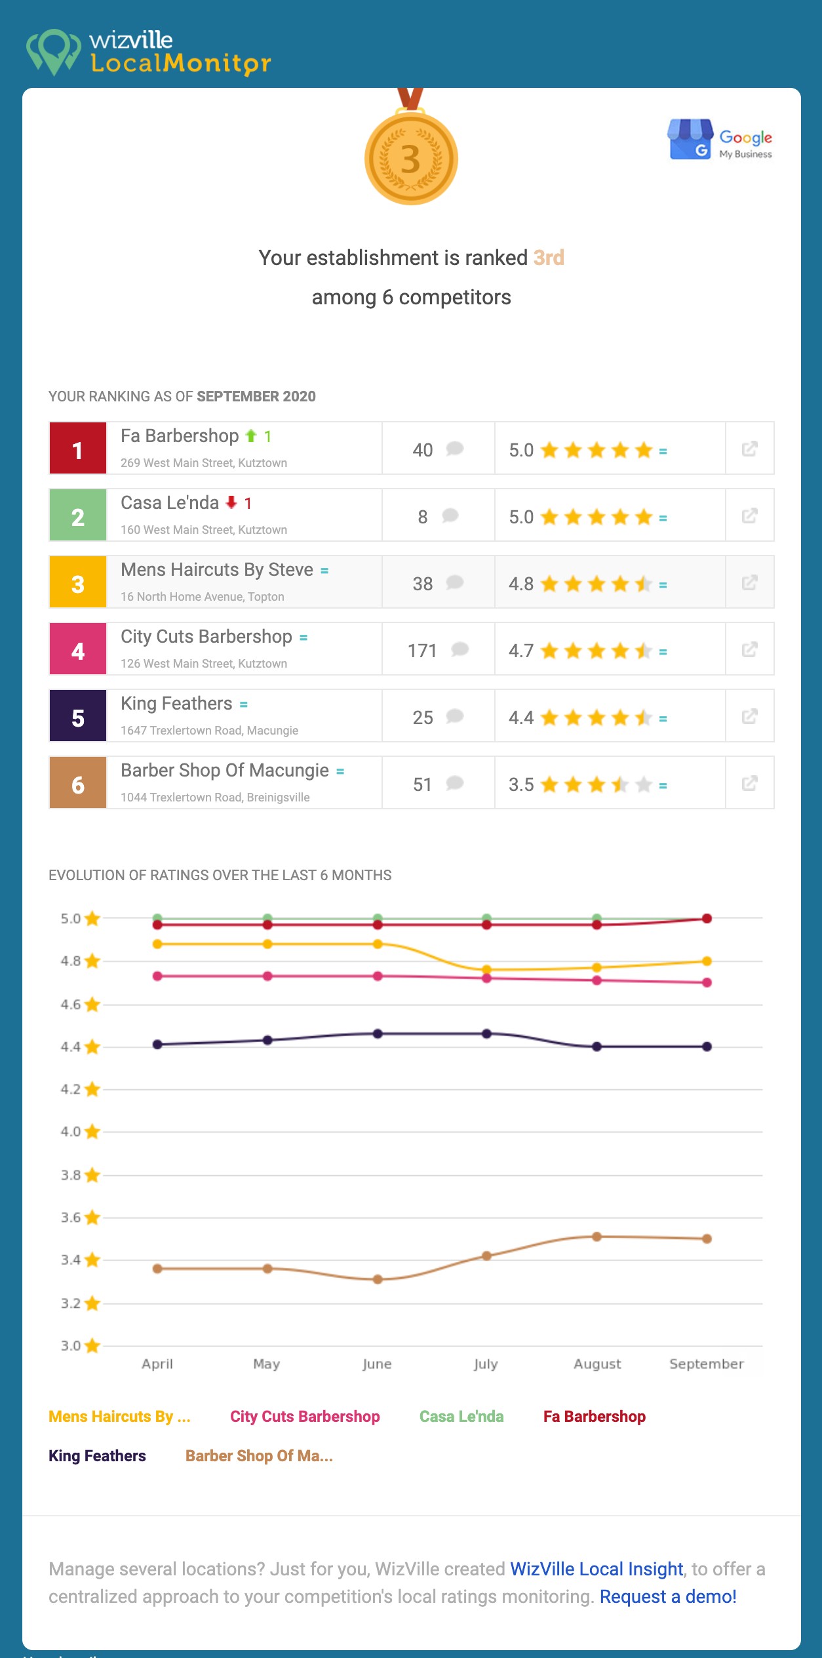
Task: Click brown rank 6 badge
Action: coord(78,783)
